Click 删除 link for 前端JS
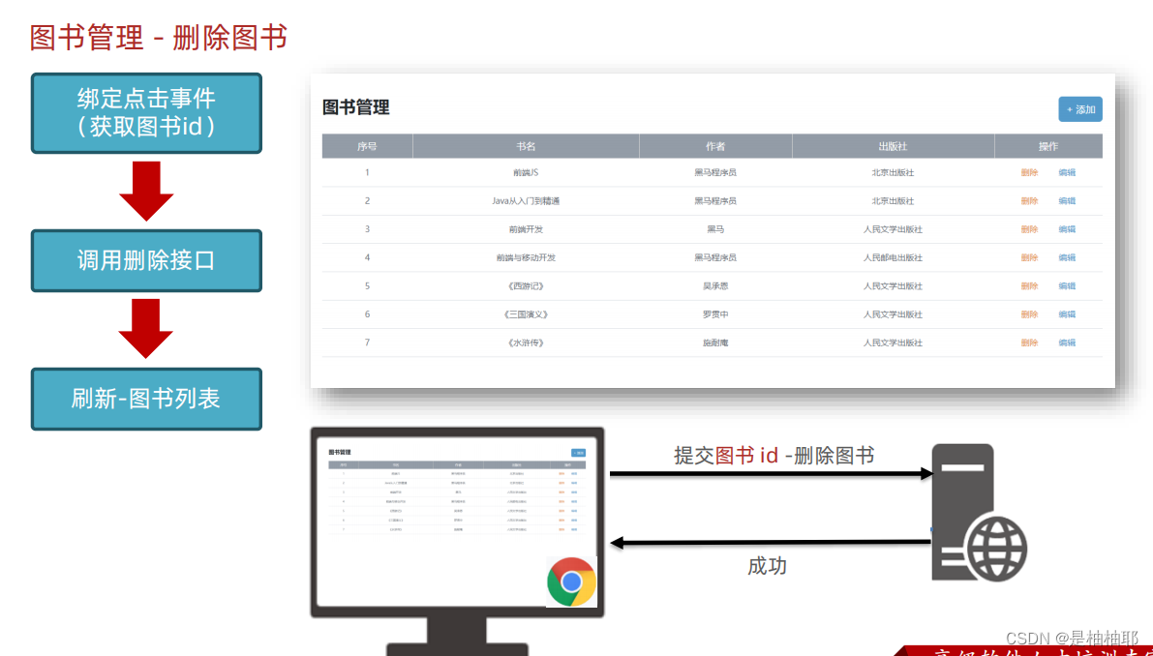This screenshot has height=656, width=1153. point(1028,172)
